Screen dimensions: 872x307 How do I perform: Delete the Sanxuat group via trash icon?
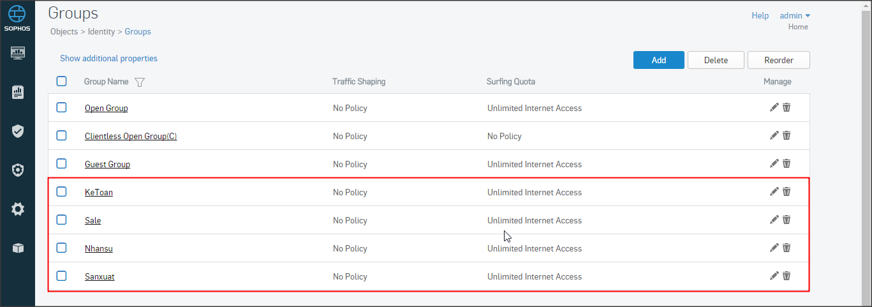[787, 276]
